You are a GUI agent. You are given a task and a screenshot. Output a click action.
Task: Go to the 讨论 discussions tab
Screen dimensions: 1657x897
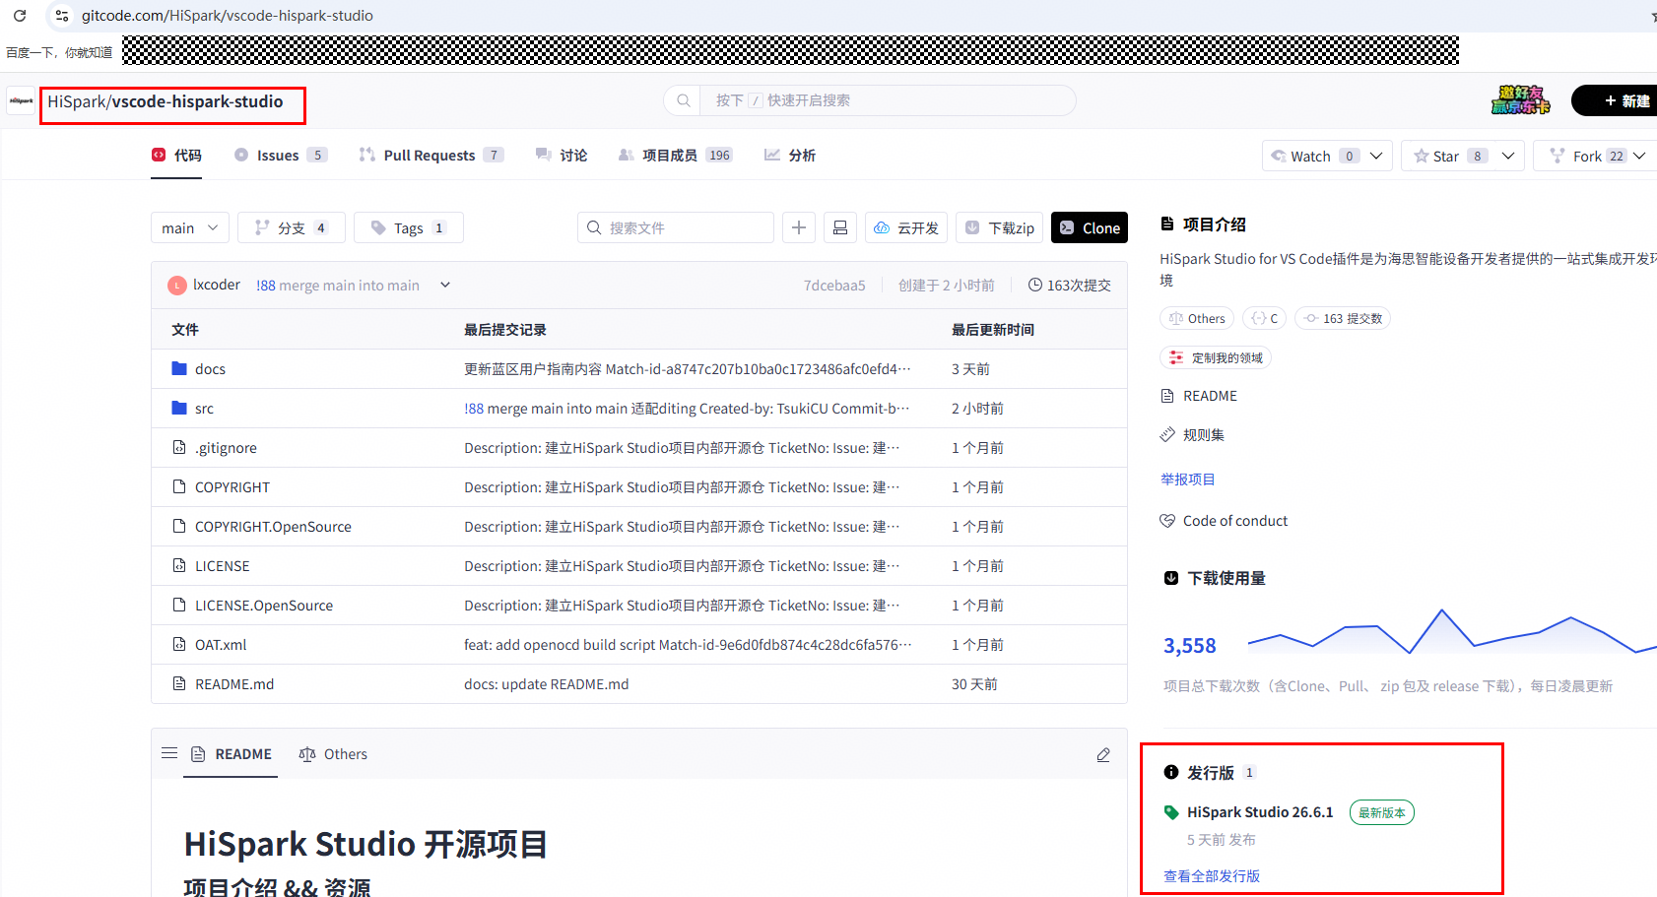coord(562,156)
